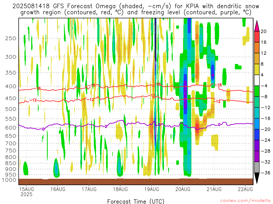Select the 500 pressure level label
The height and width of the screenshot is (204, 273).
tap(11, 109)
